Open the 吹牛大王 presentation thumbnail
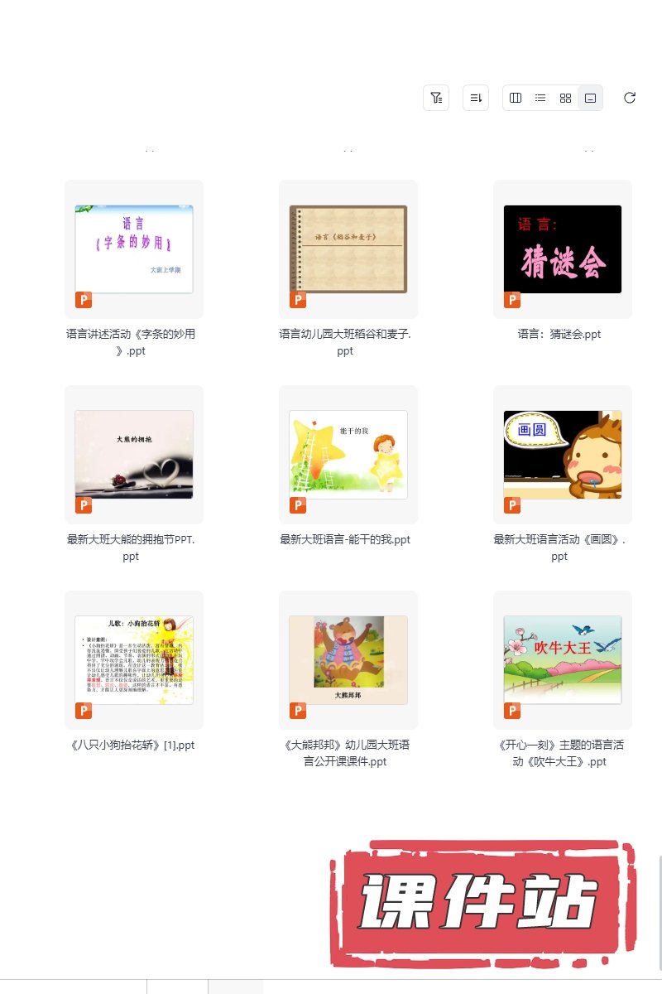Viewport: 662px width, 994px height. click(563, 660)
